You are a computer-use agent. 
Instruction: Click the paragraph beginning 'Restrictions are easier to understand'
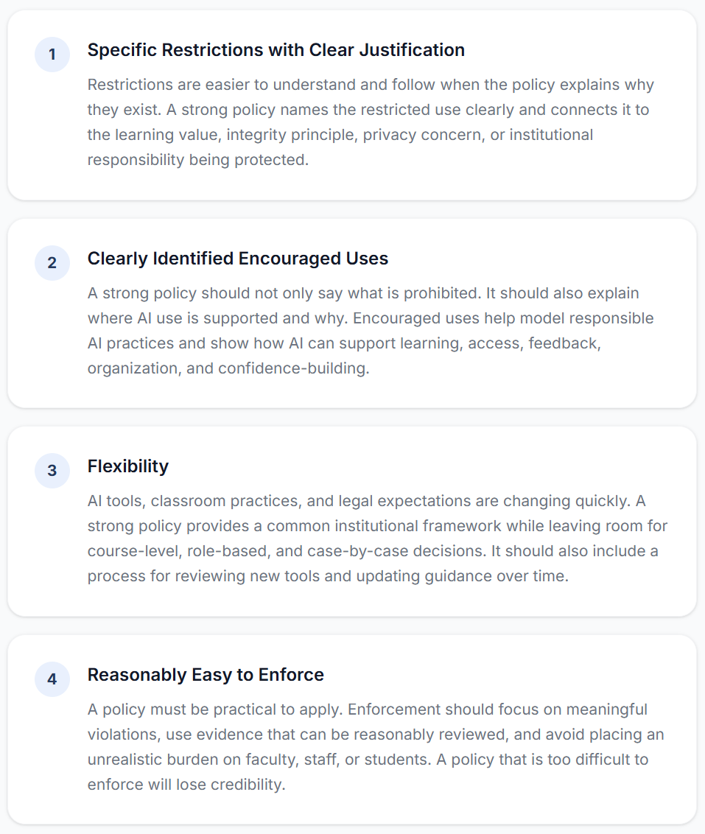(371, 122)
